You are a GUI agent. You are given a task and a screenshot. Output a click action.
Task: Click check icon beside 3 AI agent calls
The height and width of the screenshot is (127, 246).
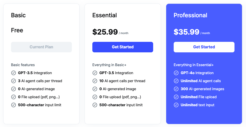pyautogui.click(x=14, y=81)
